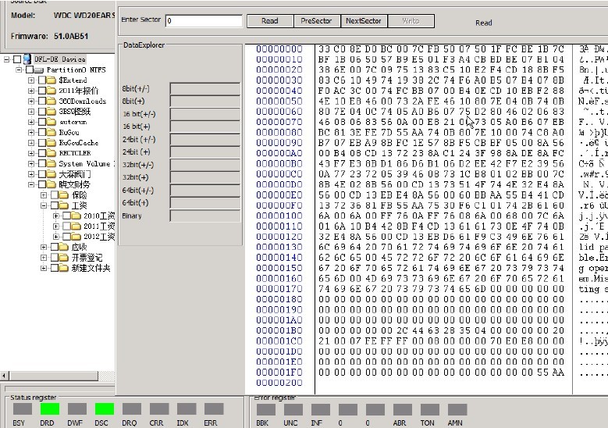Click the 应收 folder icon

point(64,247)
